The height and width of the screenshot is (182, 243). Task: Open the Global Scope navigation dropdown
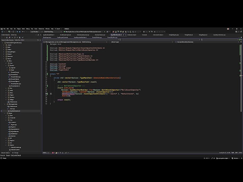click(142, 42)
